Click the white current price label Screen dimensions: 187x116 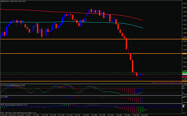185,74
